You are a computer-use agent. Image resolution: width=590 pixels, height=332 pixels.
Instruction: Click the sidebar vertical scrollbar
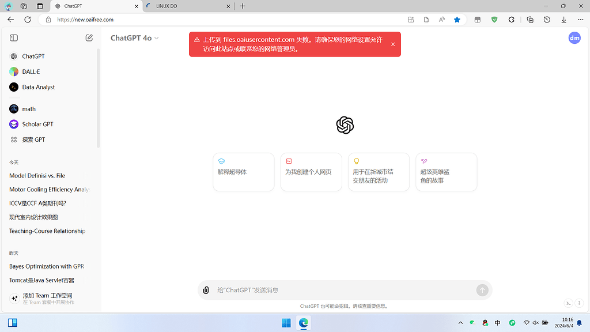(x=98, y=98)
